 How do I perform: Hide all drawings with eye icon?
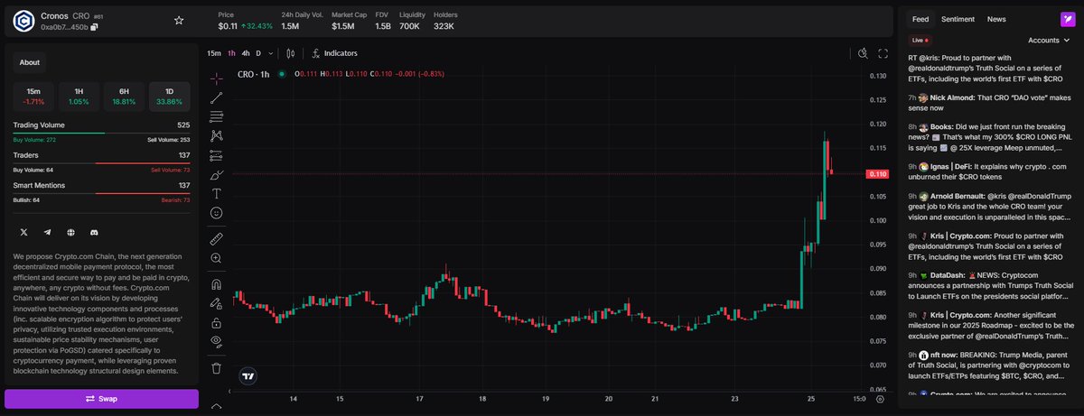pos(217,341)
